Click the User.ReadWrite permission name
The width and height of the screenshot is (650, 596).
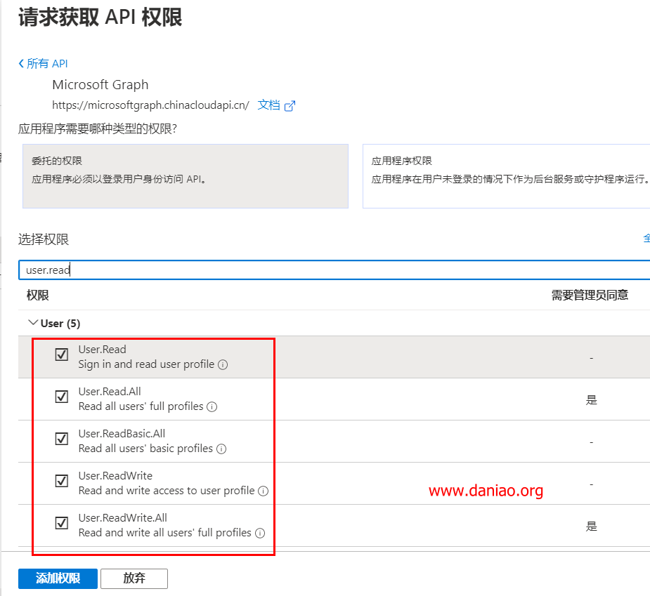point(116,475)
